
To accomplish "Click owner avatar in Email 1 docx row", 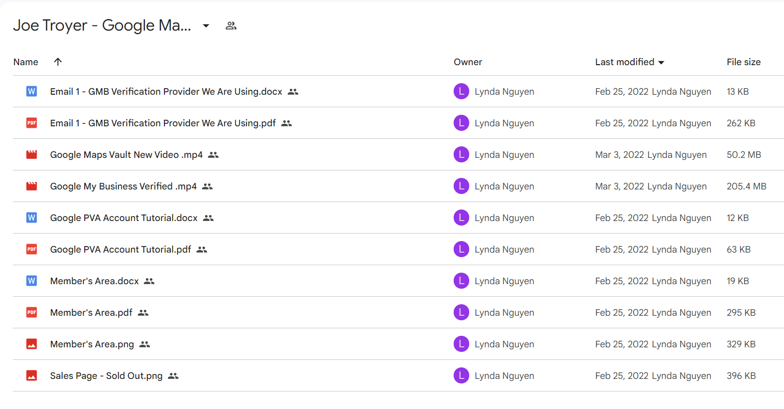I will (461, 91).
